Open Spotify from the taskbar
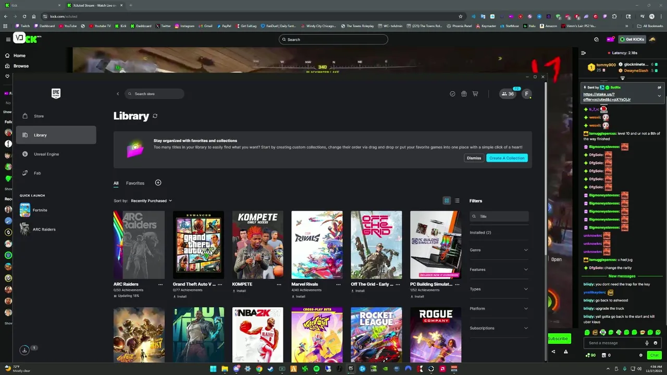The image size is (667, 375). tap(316, 369)
